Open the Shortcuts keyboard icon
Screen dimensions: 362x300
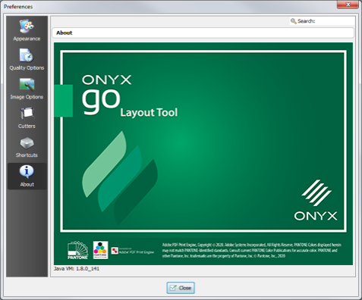[x=27, y=143]
